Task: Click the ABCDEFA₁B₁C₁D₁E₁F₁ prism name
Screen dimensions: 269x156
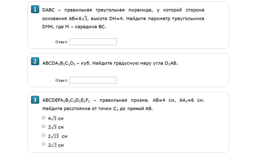Action: click(66, 100)
